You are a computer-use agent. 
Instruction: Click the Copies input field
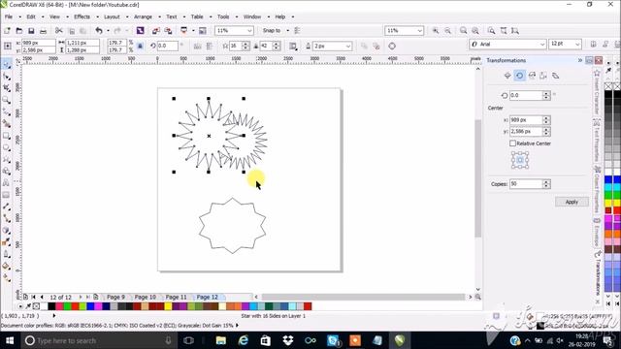pyautogui.click(x=526, y=184)
